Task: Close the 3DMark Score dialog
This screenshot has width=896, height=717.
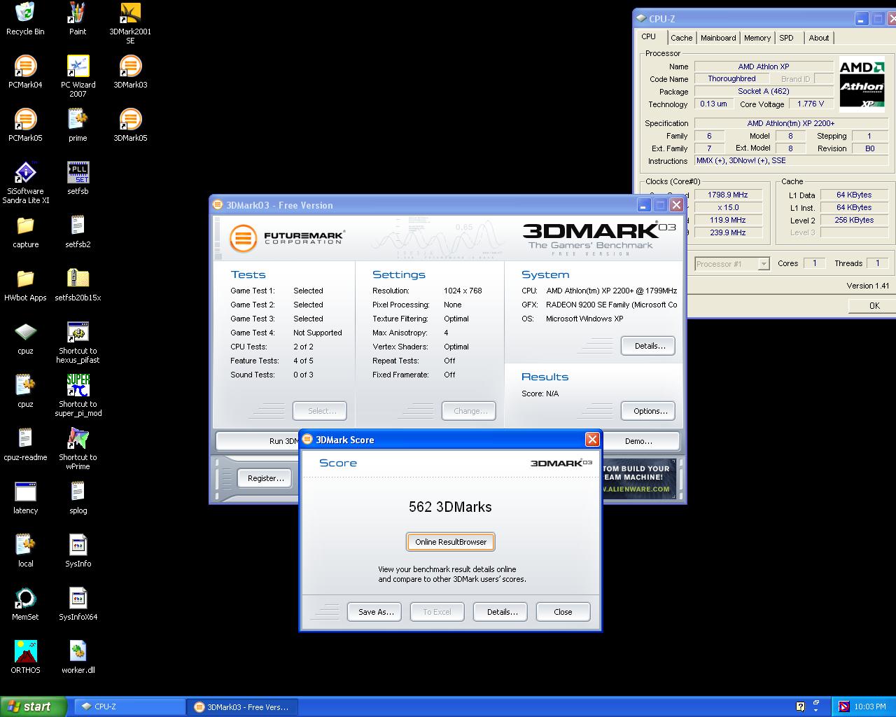Action: click(x=592, y=439)
